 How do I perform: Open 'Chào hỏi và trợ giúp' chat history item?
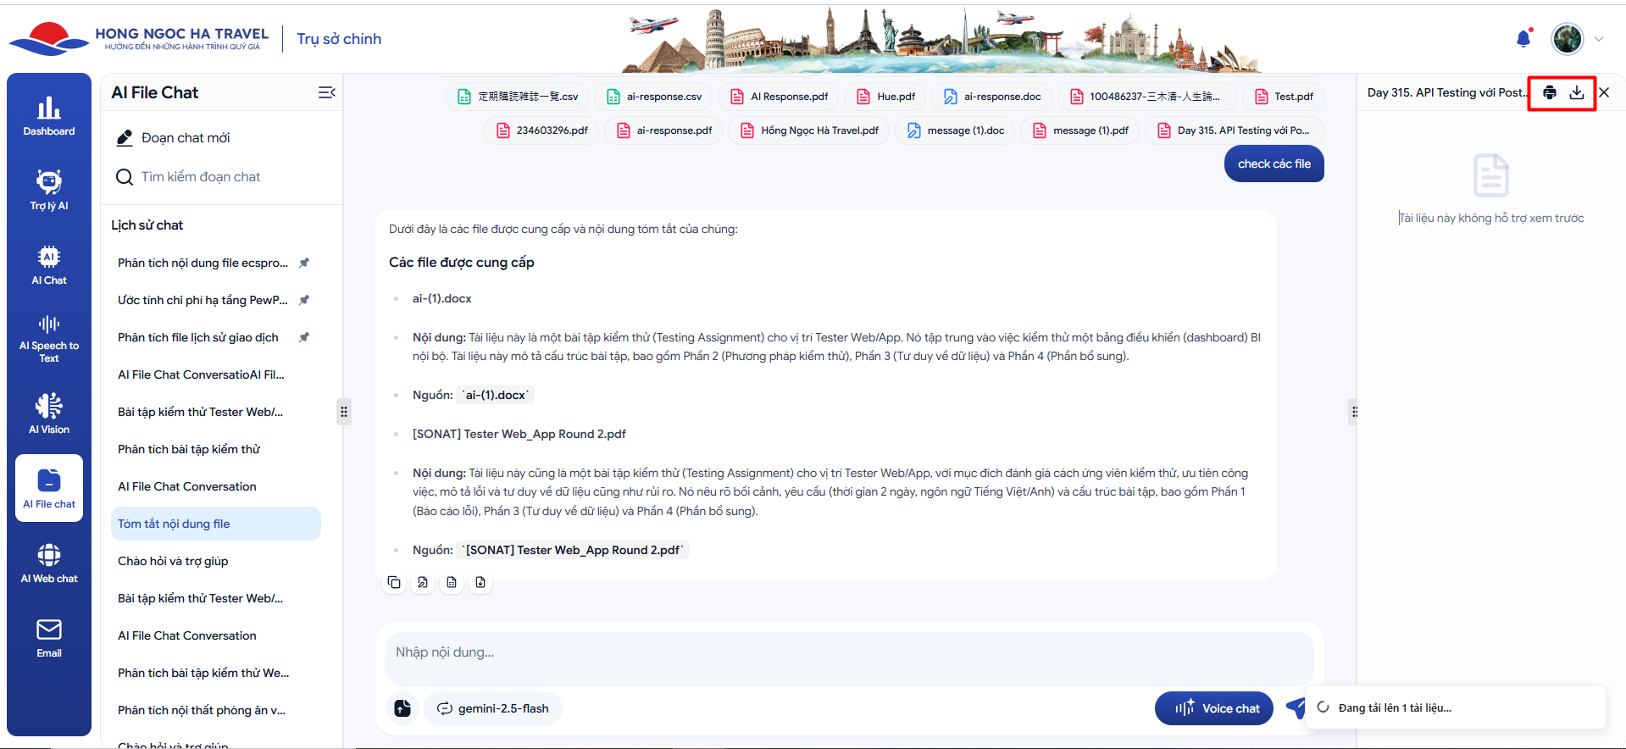tap(173, 561)
